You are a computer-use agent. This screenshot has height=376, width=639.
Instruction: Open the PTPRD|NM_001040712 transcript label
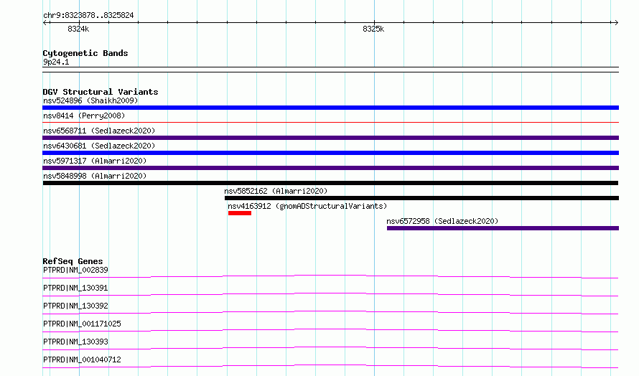click(x=83, y=359)
